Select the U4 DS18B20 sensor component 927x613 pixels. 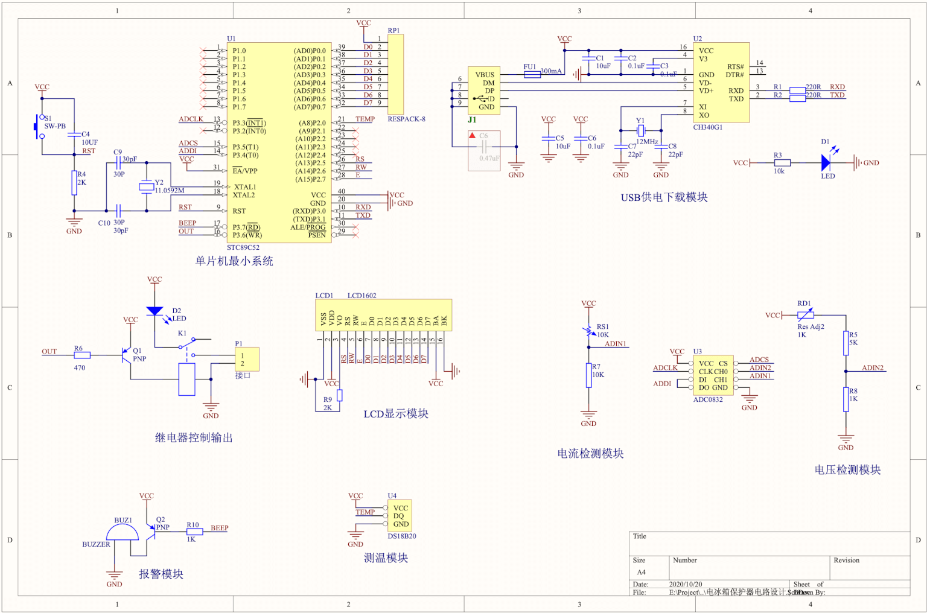[x=400, y=516]
